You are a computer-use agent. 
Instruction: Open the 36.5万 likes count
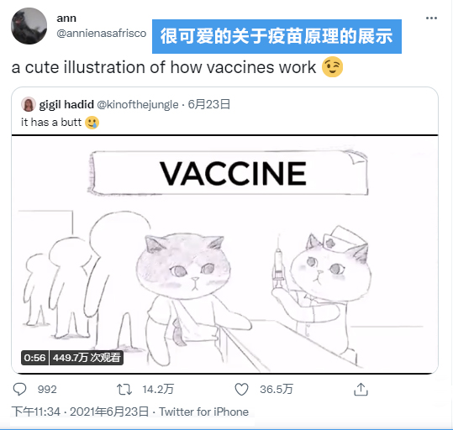point(277,390)
